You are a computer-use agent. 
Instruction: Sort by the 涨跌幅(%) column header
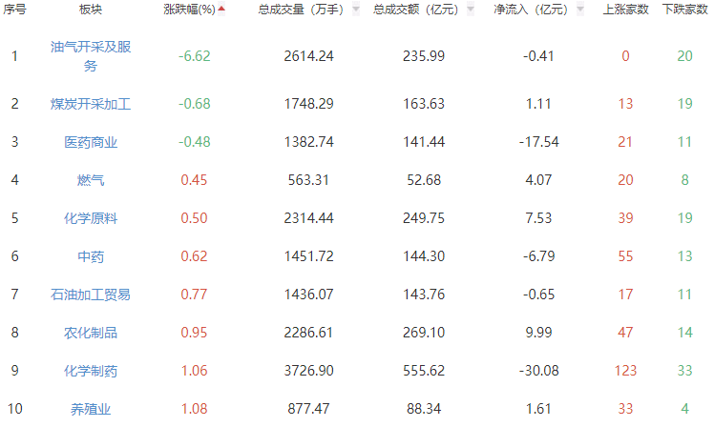pyautogui.click(x=197, y=10)
